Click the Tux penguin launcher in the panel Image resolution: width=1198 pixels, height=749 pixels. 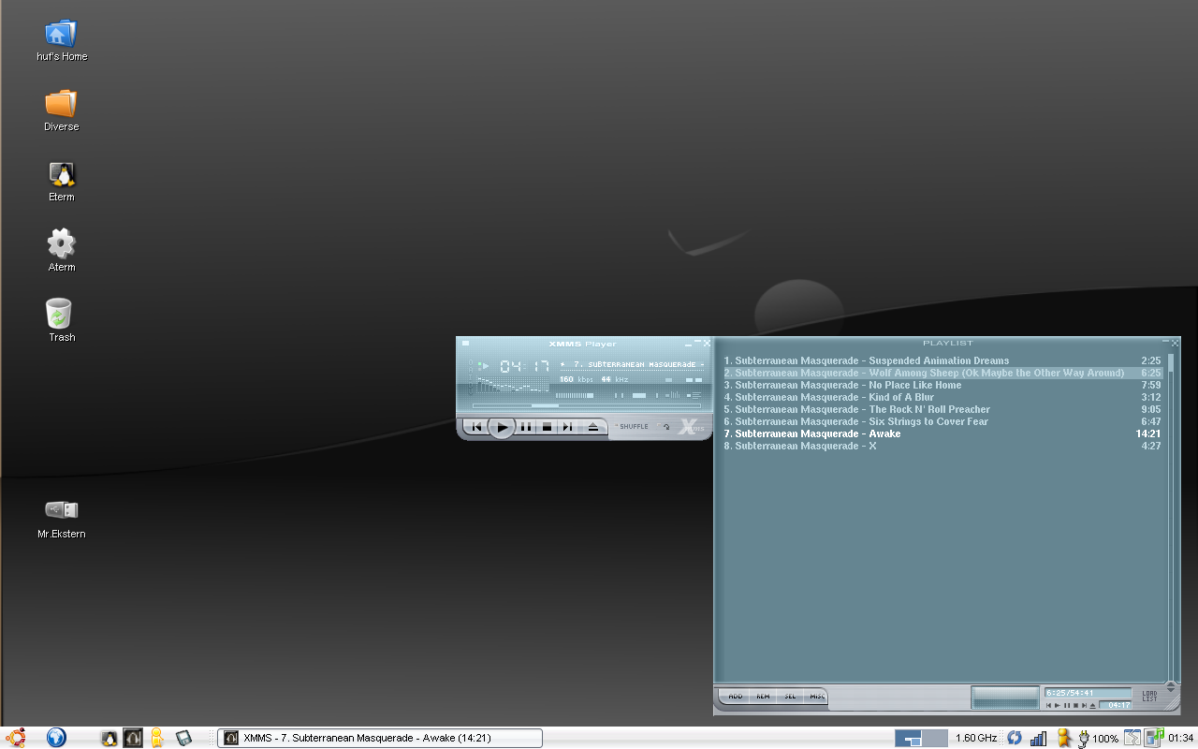point(110,738)
